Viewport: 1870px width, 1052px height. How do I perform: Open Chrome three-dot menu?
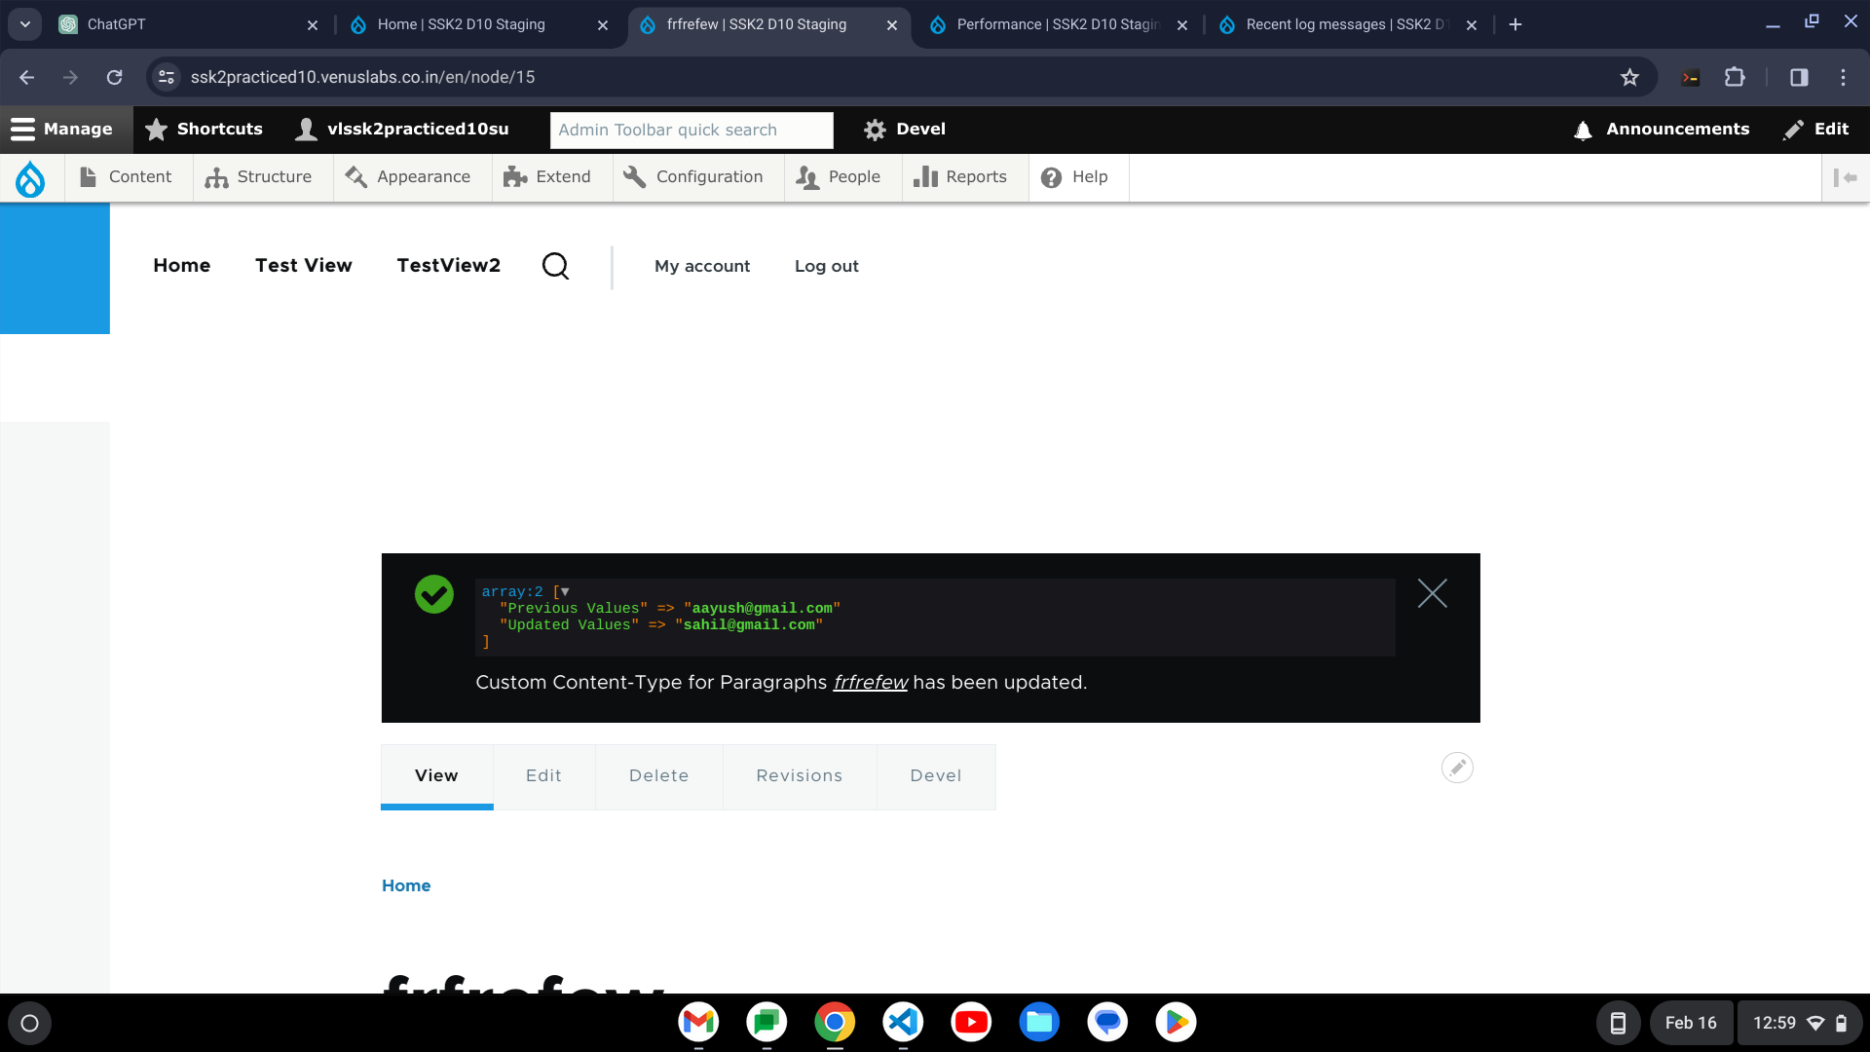click(1843, 77)
